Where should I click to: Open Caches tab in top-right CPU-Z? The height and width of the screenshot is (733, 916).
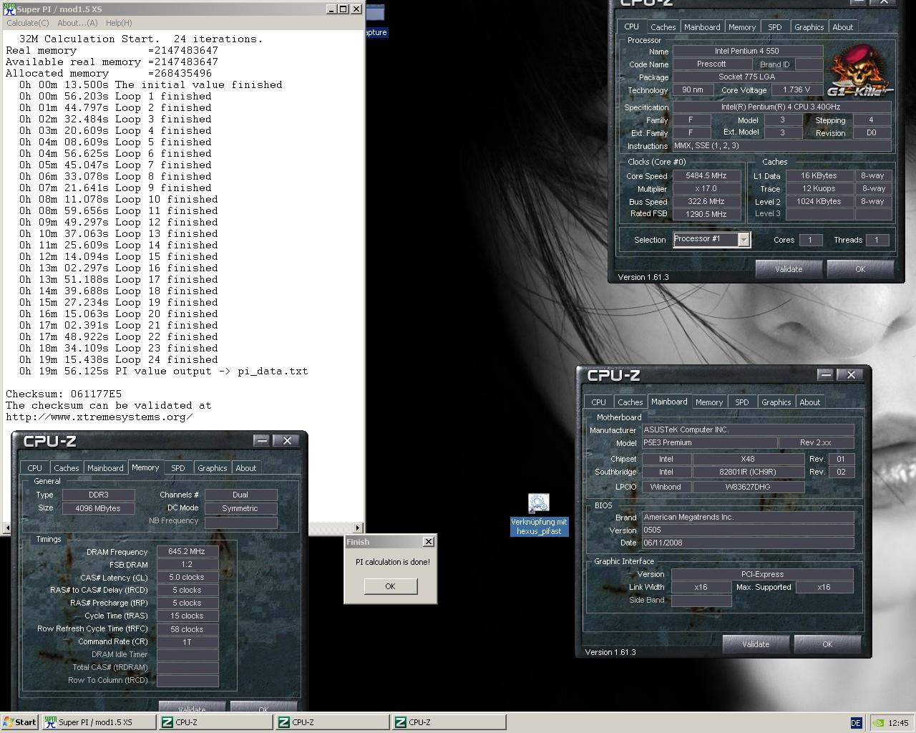[x=663, y=27]
